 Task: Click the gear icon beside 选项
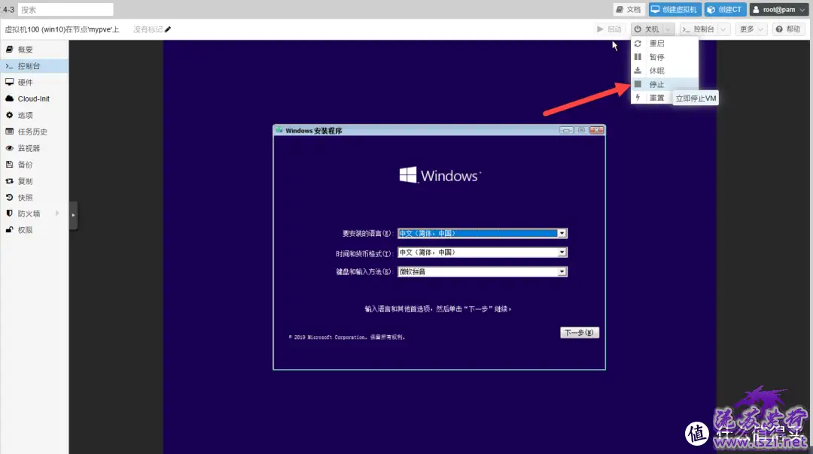[9, 115]
